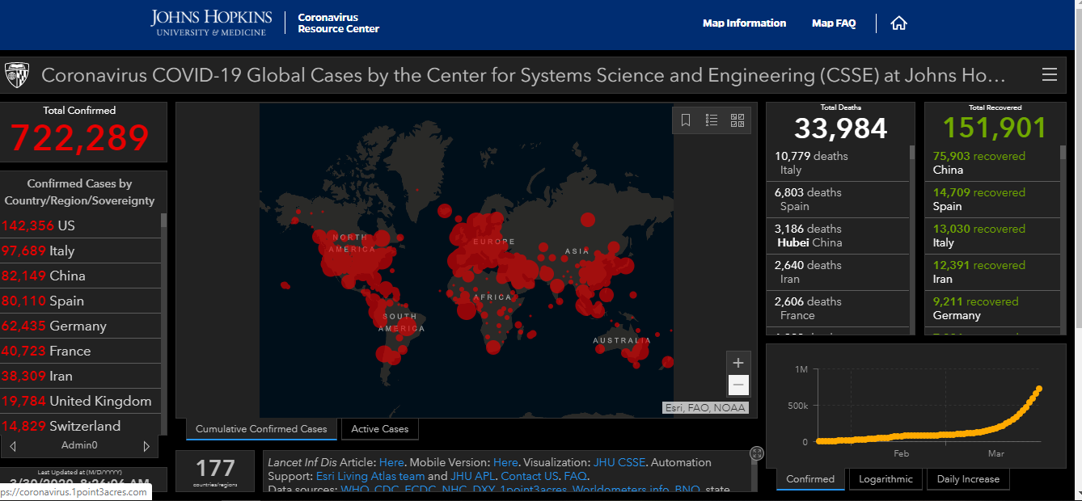
Task: Click the AFRICA label on the map
Action: click(493, 297)
